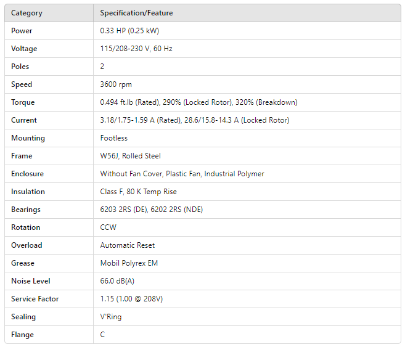
Task: Click the CCW rotation value
Action: click(108, 227)
